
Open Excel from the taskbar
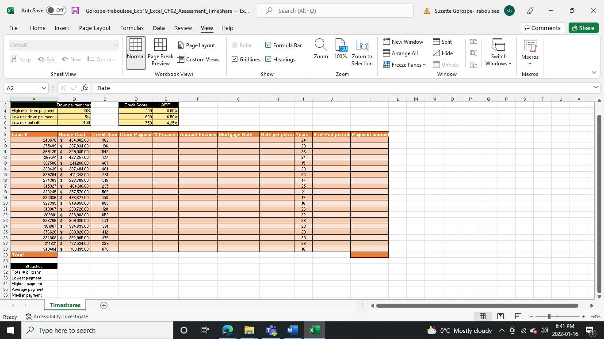314,330
